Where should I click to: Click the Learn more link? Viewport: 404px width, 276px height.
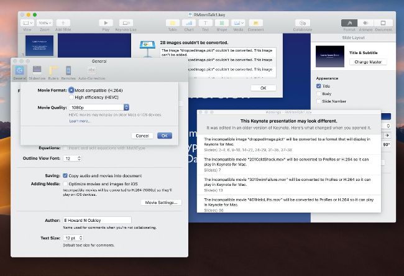[x=80, y=121]
